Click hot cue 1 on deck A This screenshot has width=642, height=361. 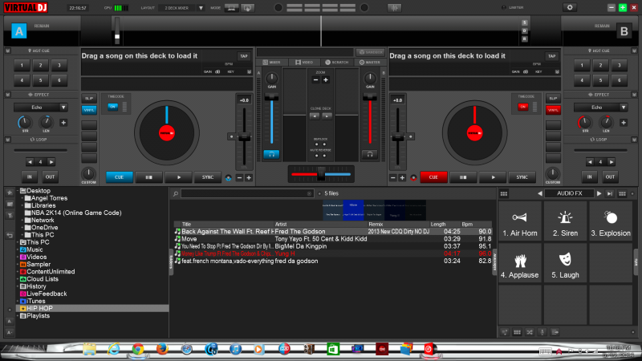[x=22, y=65]
